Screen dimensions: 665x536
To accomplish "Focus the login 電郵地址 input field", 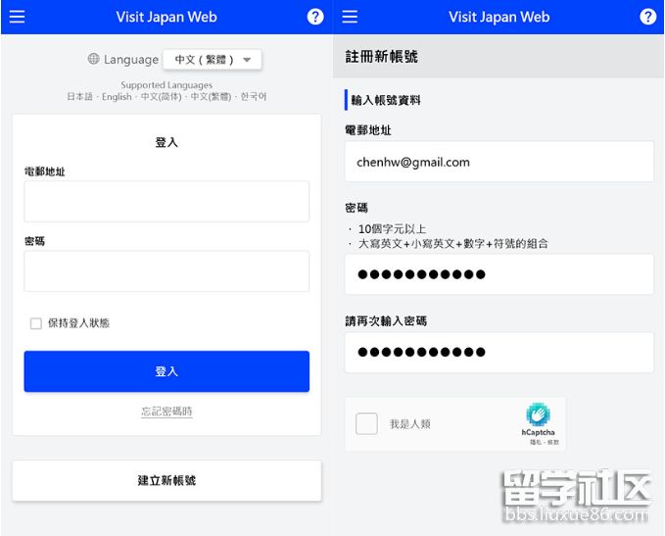I will coord(166,201).
